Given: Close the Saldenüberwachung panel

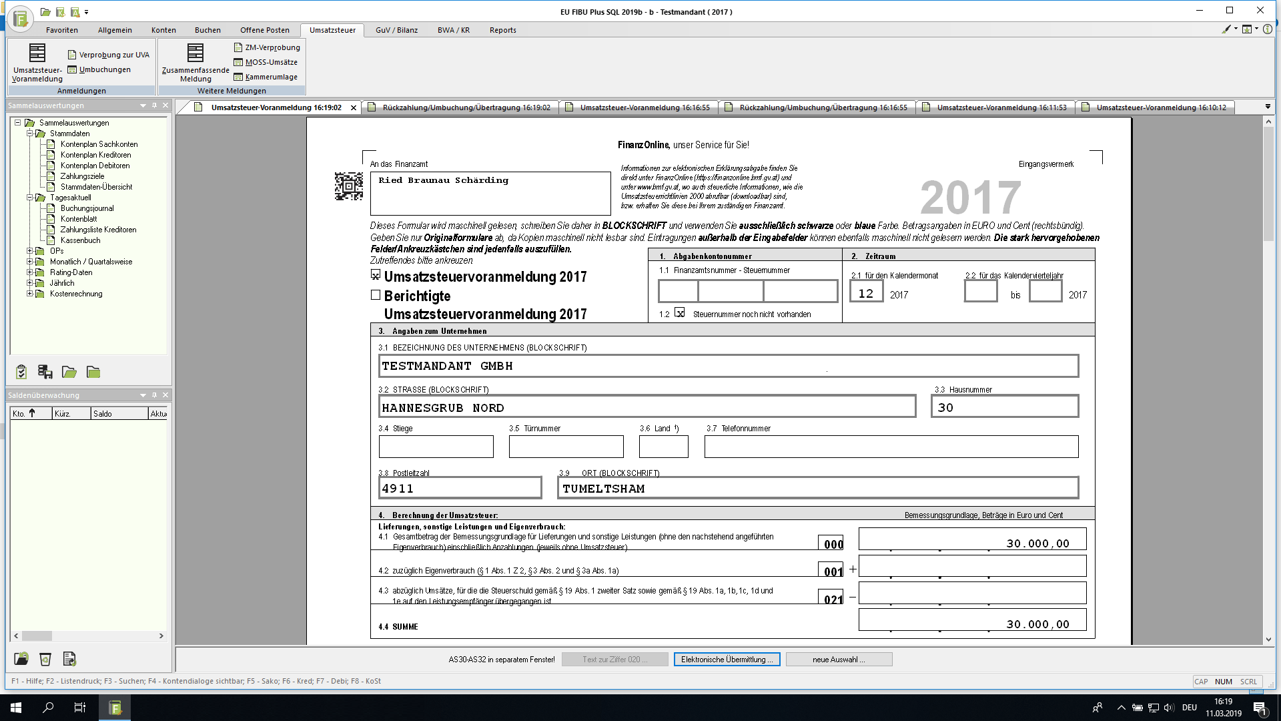Looking at the screenshot, I should click(x=165, y=395).
